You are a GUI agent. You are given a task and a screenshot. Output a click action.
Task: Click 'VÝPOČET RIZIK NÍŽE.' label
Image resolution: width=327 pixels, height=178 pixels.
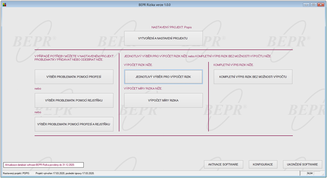tap(138, 65)
